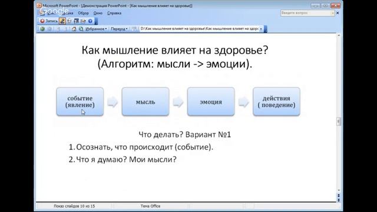Click the slide title 'Как мышление влияет на здоровье?'
377x212 pixels.
coord(175,50)
